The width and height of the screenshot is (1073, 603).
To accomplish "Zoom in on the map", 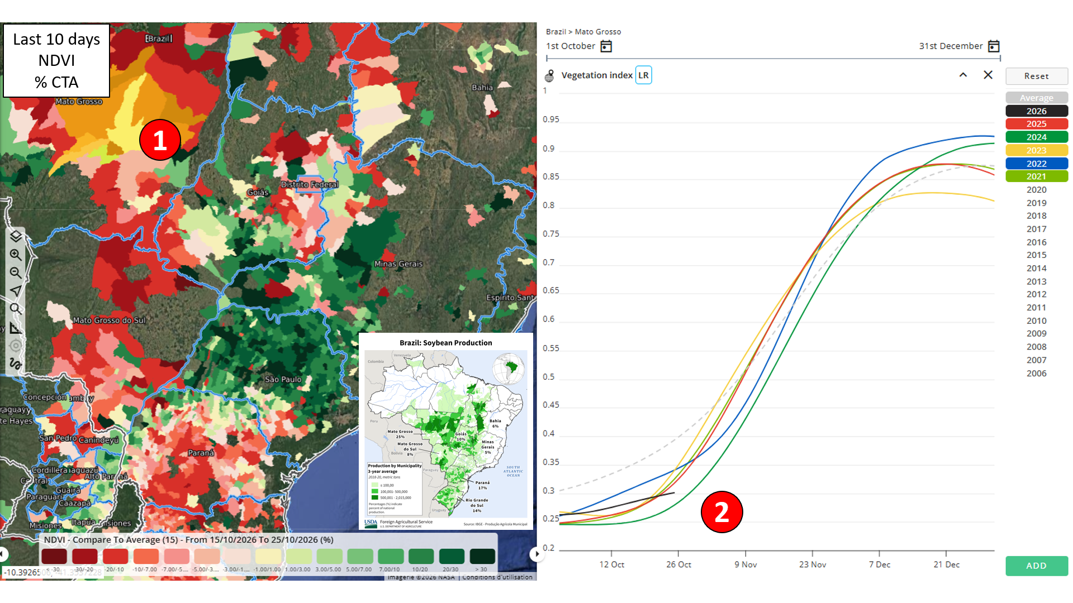I will click(x=16, y=255).
